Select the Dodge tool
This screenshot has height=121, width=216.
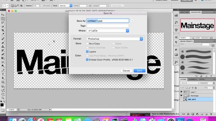(3, 66)
